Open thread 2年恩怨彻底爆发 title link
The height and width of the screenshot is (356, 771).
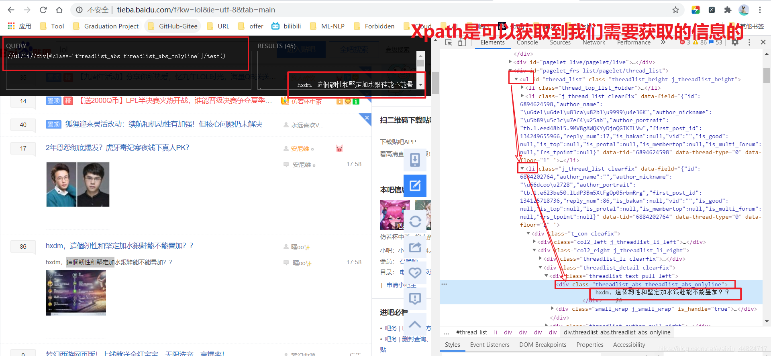tap(117, 148)
